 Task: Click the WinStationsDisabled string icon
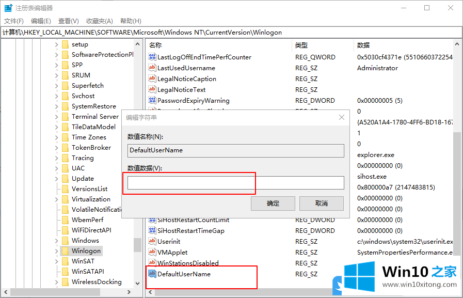click(152, 262)
